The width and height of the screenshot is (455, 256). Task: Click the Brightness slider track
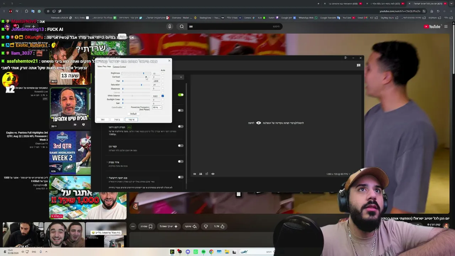click(x=136, y=74)
